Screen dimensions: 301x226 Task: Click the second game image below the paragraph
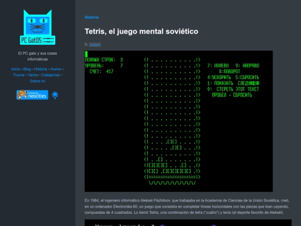[188, 223]
